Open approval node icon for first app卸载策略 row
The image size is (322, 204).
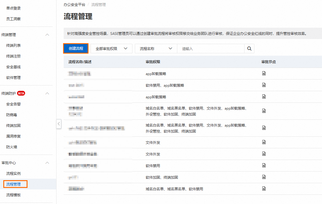click(x=264, y=73)
